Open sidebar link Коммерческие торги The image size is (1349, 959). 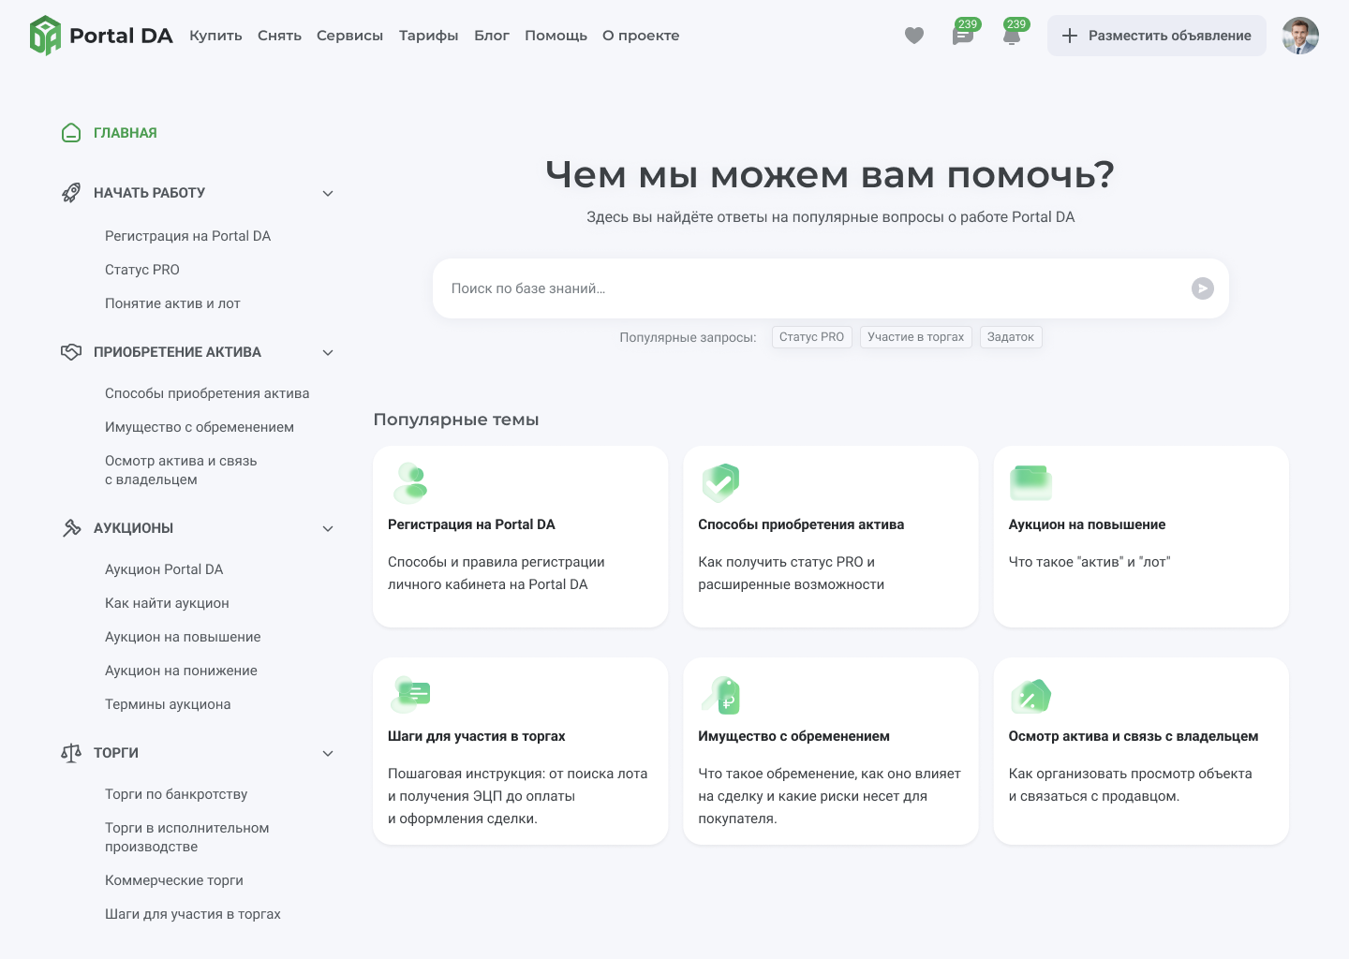(x=174, y=880)
